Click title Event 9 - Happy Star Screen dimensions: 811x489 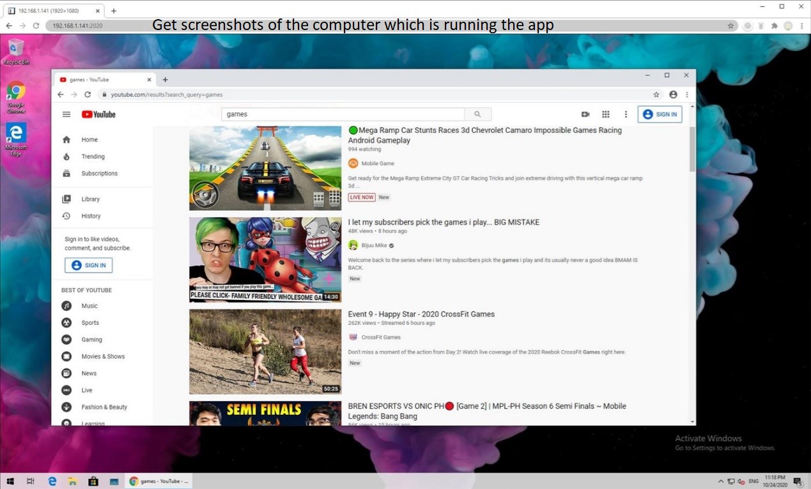tap(421, 314)
